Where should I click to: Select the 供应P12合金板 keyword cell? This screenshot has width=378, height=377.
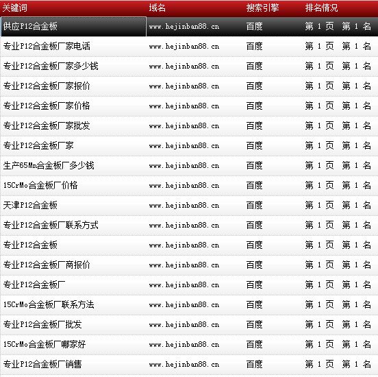pos(73,27)
